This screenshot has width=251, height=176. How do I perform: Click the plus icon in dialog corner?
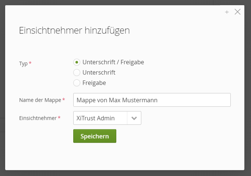pyautogui.click(x=227, y=12)
